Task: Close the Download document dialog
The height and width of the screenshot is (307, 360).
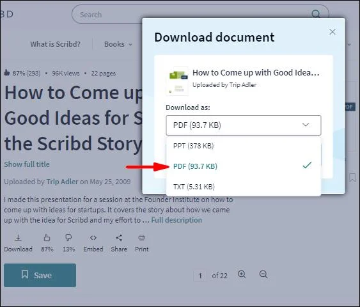Action: coord(333,32)
